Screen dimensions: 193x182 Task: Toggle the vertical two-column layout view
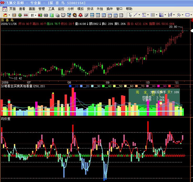click(x=98, y=15)
